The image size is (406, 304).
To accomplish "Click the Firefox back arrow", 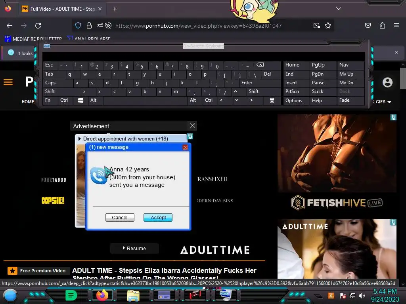I will pyautogui.click(x=10, y=26).
